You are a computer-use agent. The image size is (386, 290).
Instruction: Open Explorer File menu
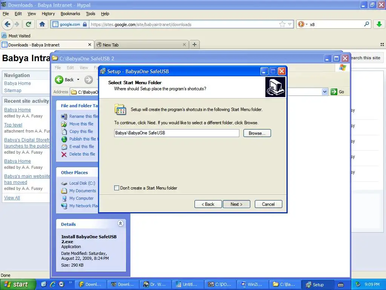coord(58,68)
